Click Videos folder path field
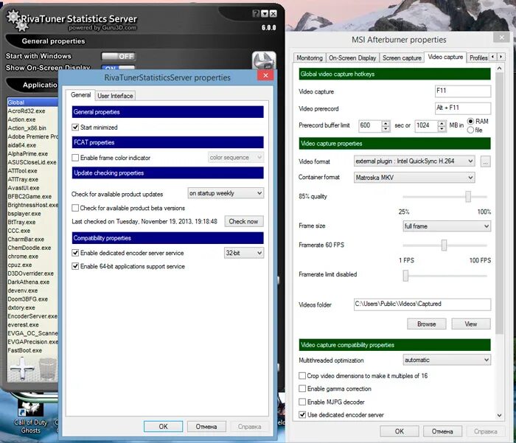Image resolution: width=516 pixels, height=443 pixels. (422, 304)
